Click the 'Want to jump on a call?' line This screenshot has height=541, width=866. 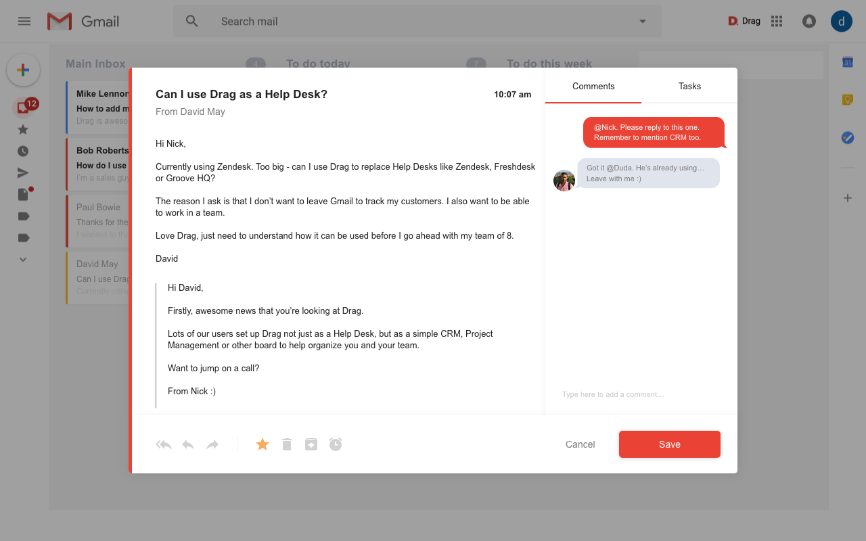214,368
